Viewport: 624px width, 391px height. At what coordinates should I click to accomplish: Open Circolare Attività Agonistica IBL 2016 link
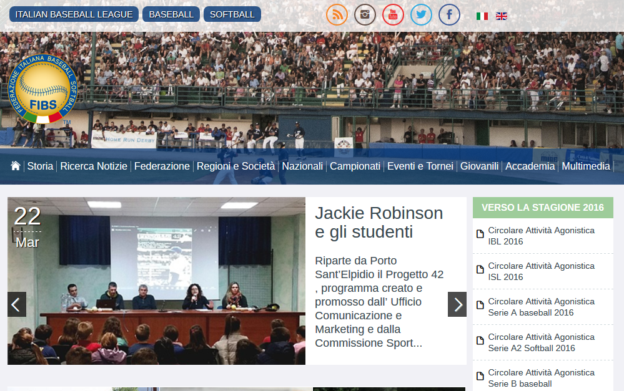pyautogui.click(x=541, y=236)
